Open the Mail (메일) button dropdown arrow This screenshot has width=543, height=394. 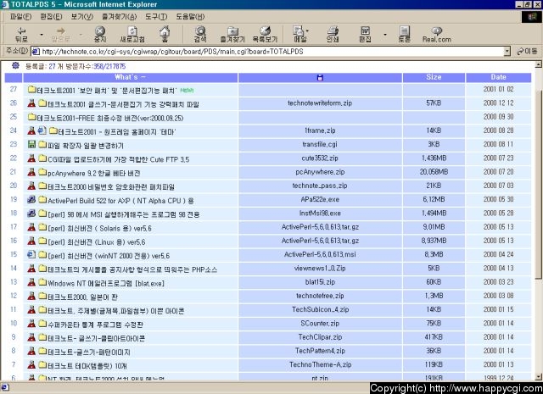click(x=307, y=31)
